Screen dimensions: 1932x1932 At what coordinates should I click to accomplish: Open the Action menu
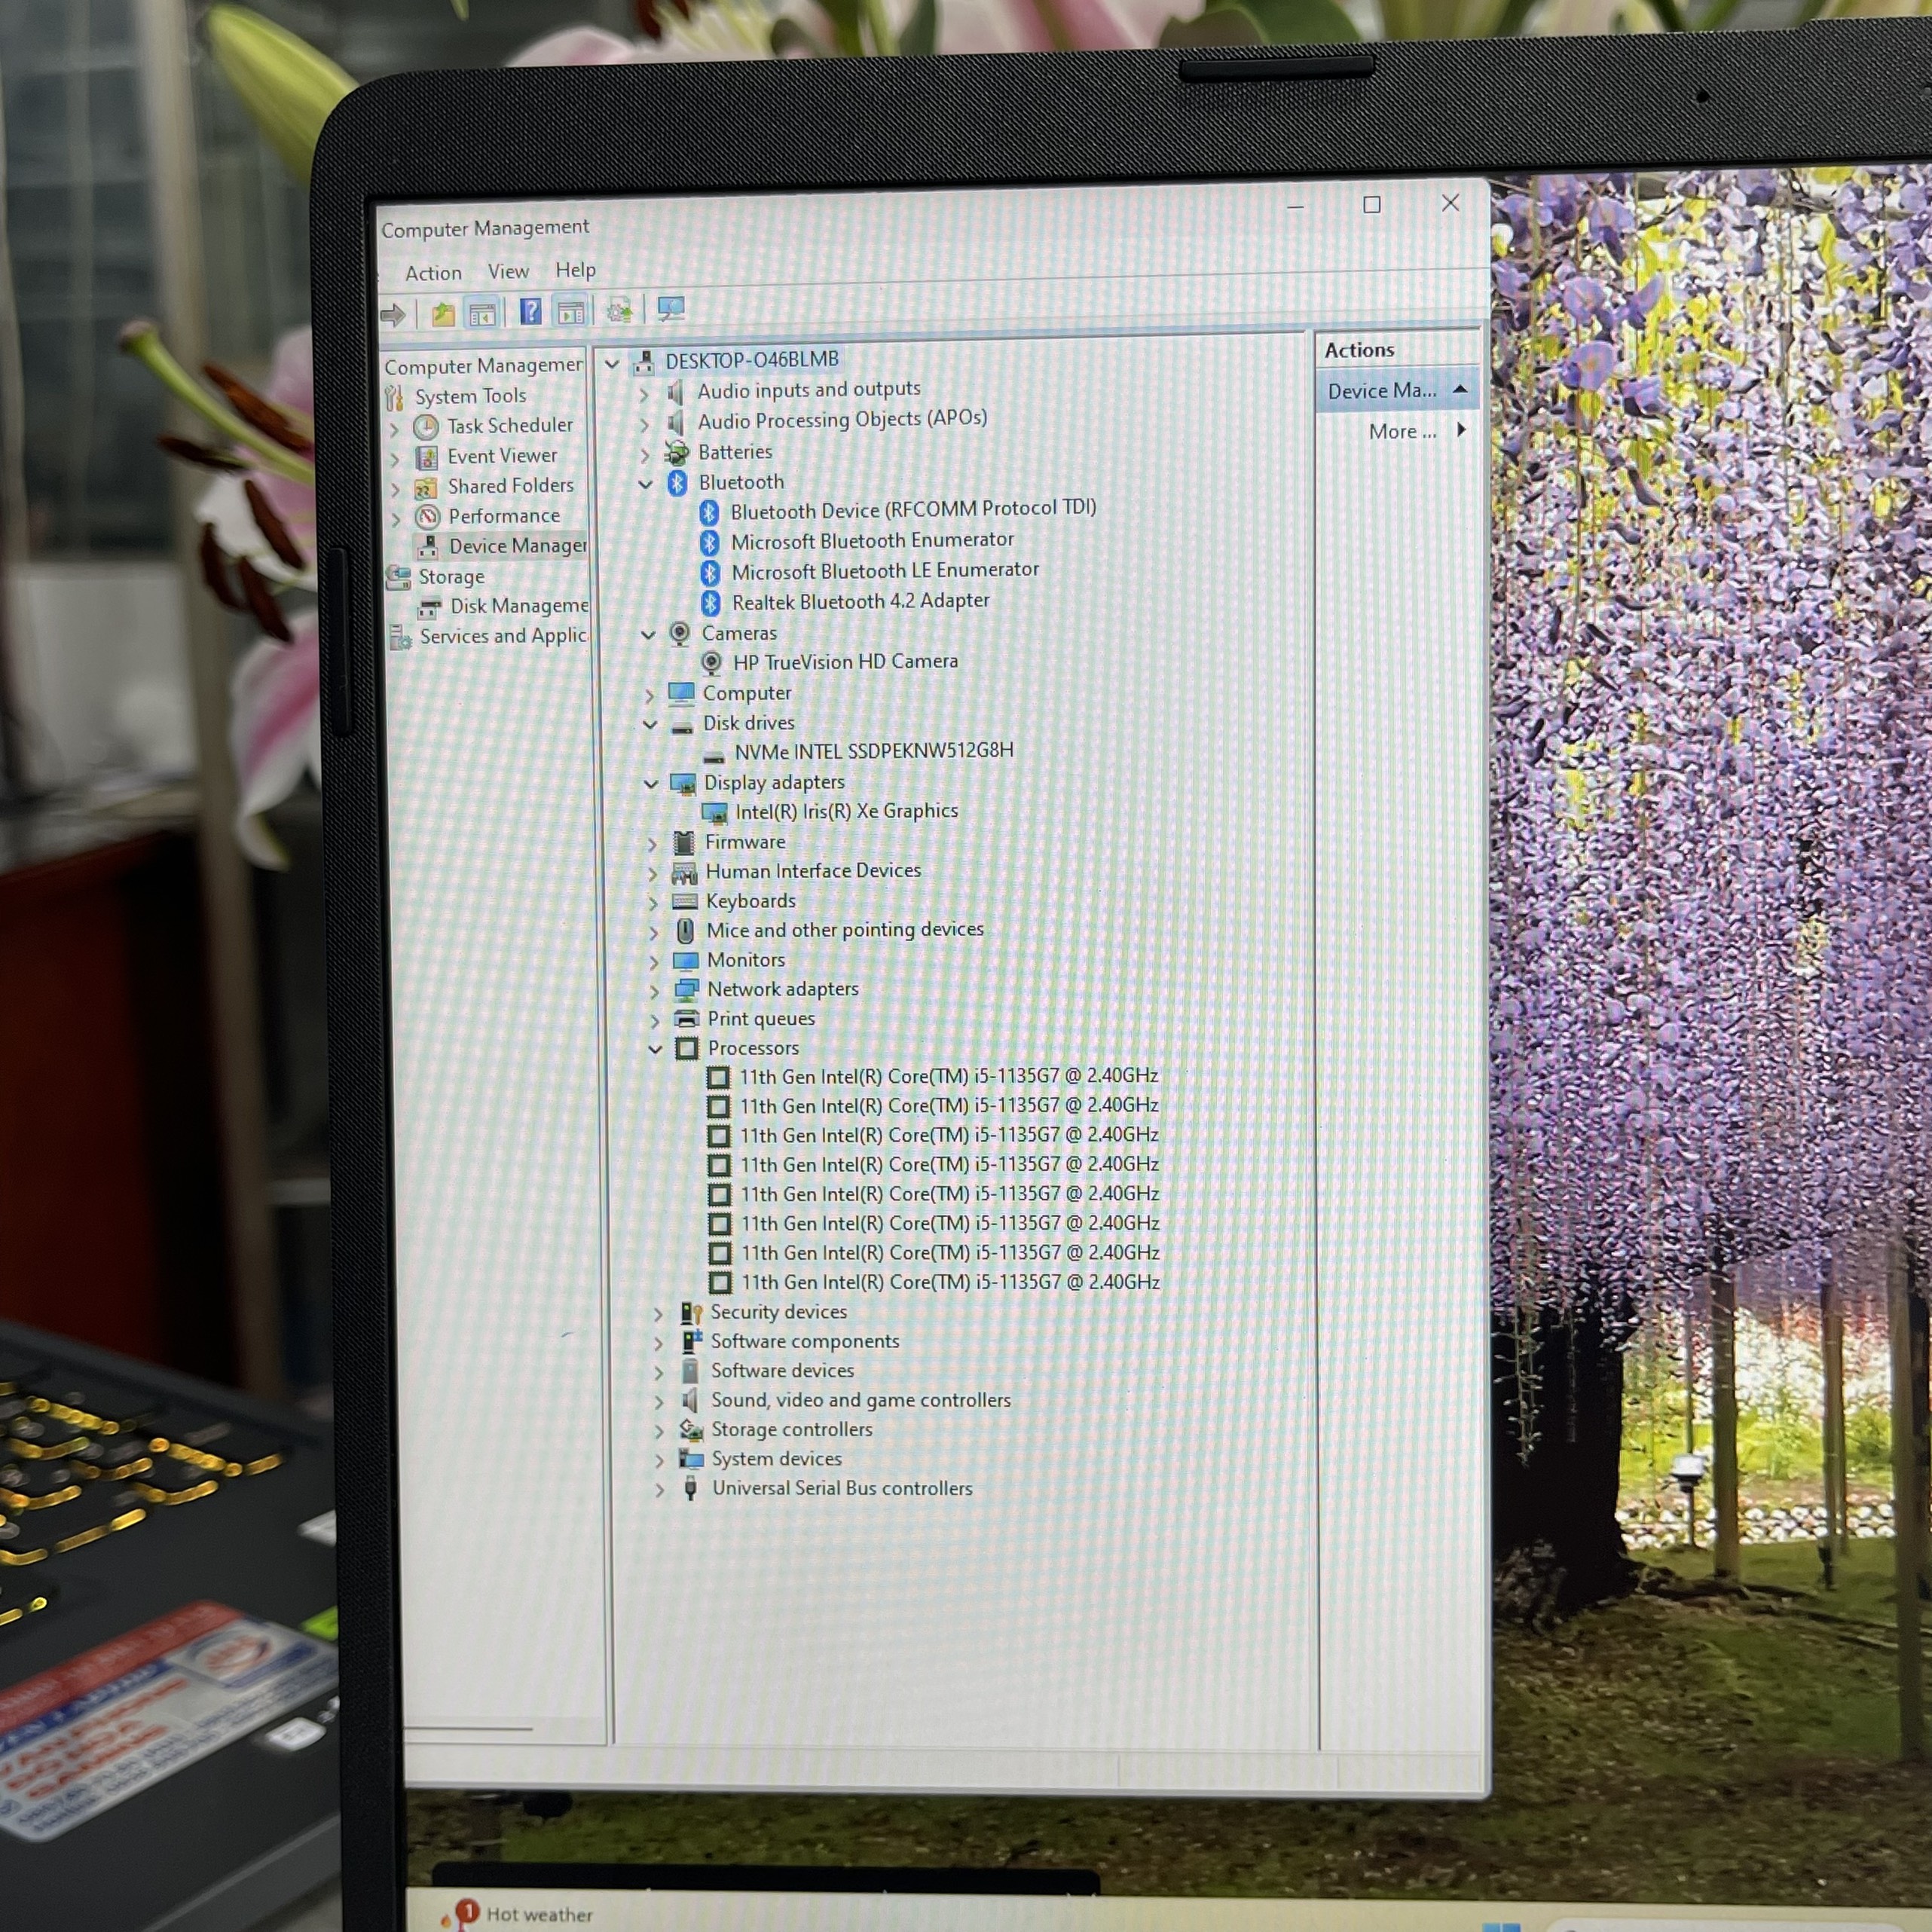point(433,273)
